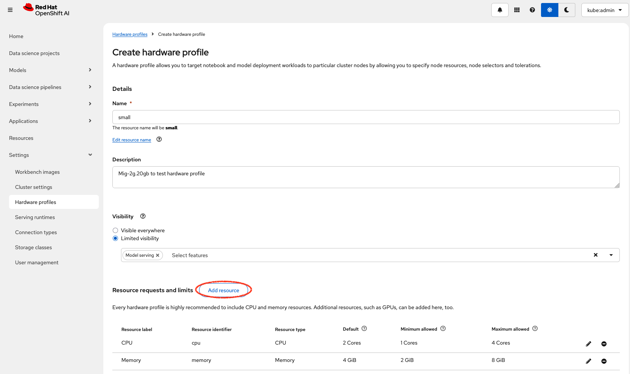The width and height of the screenshot is (630, 374).
Task: Click the hamburger menu icon
Action: pos(10,10)
